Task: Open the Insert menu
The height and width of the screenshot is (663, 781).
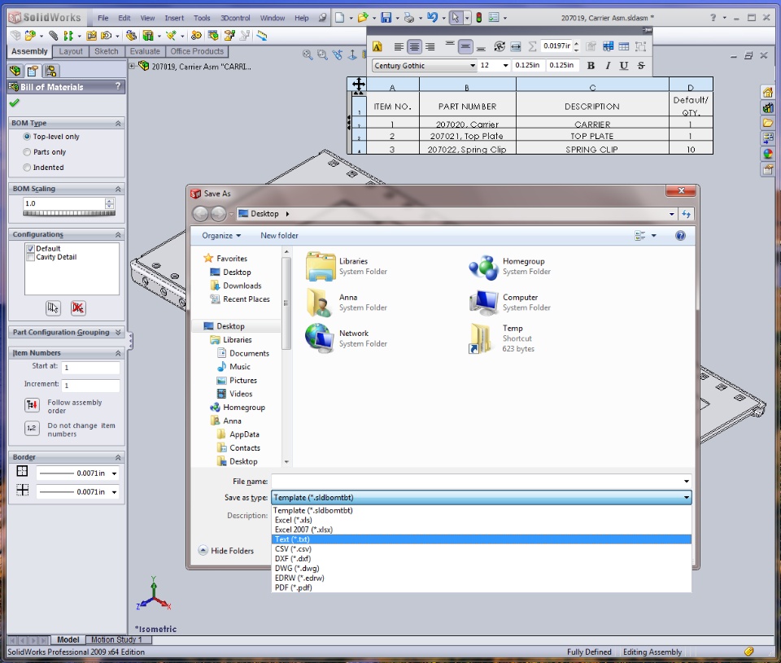Action: pos(174,18)
